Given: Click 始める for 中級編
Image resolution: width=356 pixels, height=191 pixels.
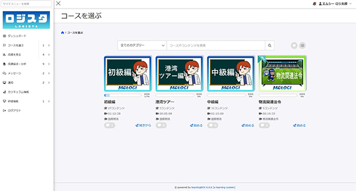Looking at the screenshot, I should tap(248, 125).
